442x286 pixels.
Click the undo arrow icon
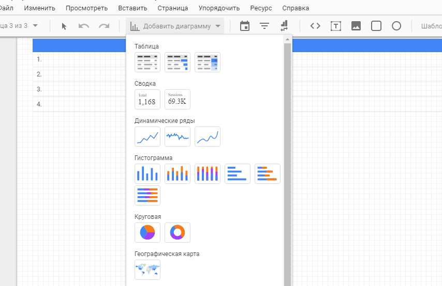tap(84, 26)
